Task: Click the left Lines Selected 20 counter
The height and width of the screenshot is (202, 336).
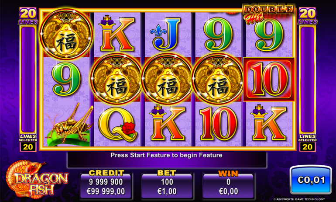Action: point(28,143)
